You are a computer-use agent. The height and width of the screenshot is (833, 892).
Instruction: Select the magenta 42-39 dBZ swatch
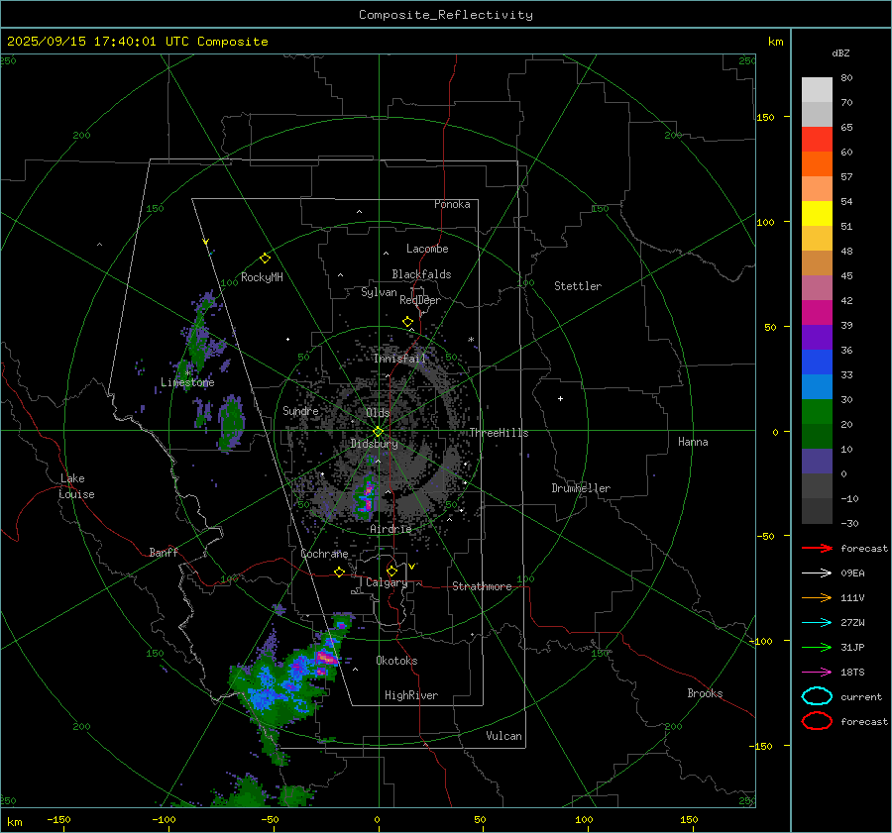(817, 312)
